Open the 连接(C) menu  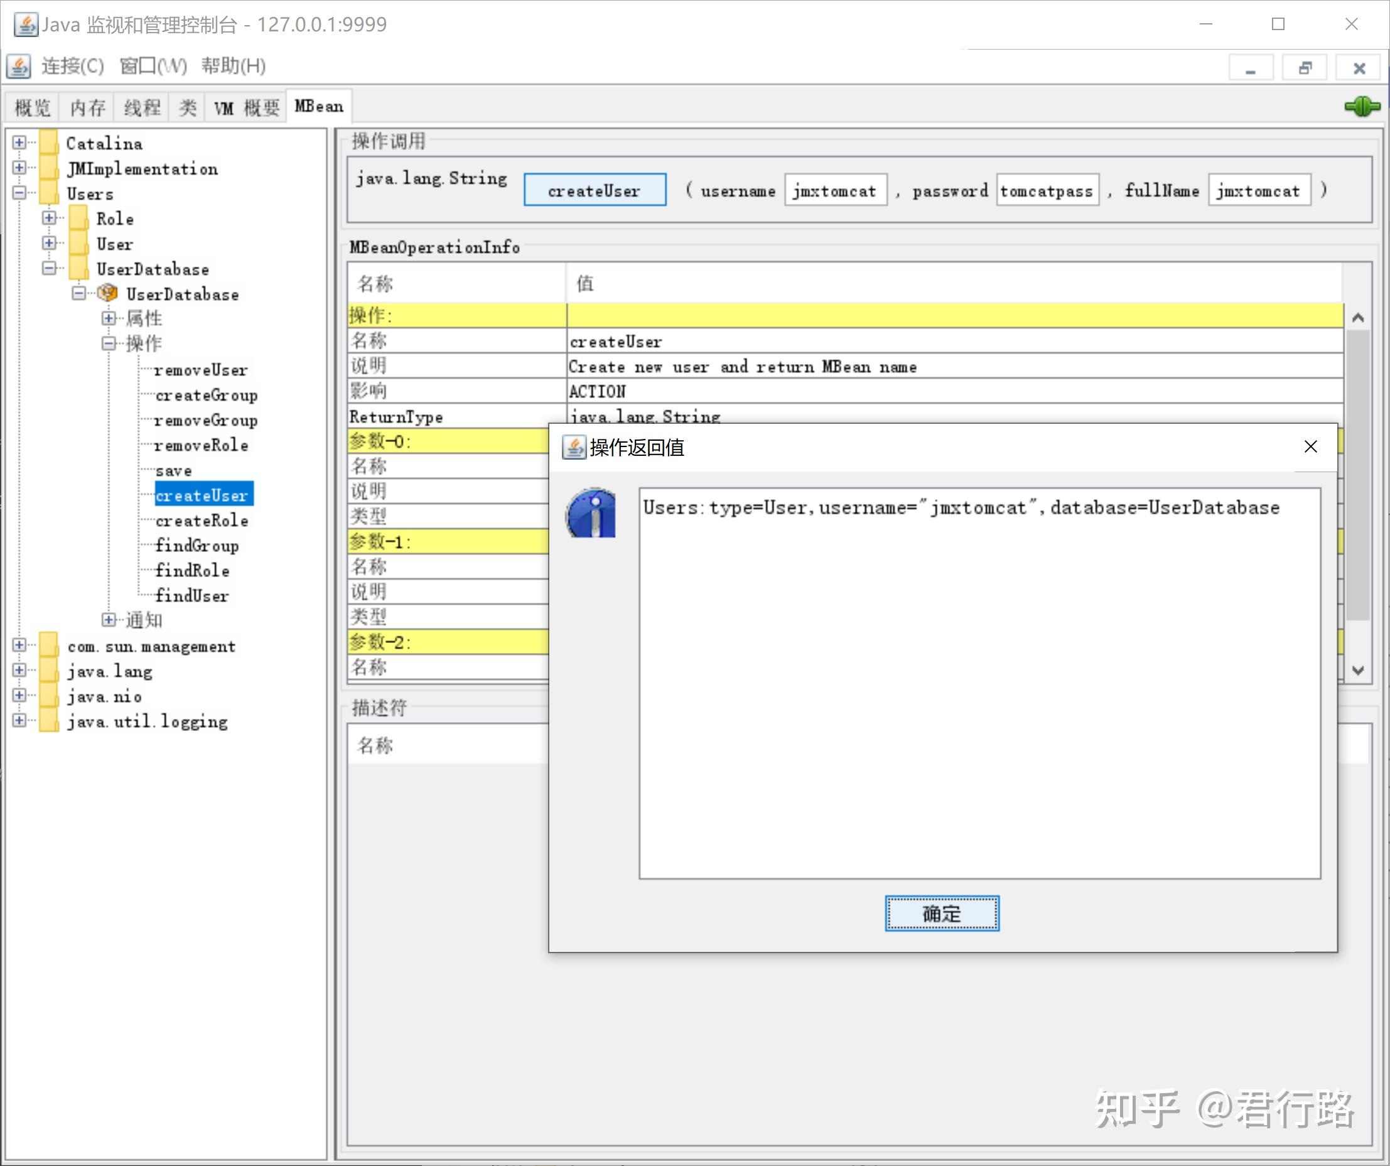73,66
